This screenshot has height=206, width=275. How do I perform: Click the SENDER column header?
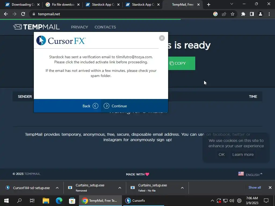point(25,97)
